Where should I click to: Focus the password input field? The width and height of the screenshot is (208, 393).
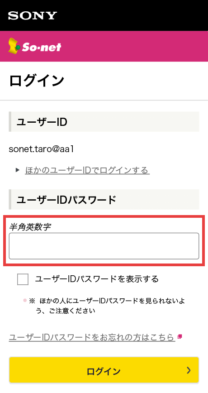104,246
